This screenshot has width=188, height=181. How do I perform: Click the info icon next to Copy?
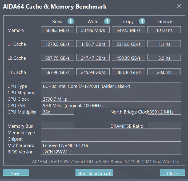[142, 21]
